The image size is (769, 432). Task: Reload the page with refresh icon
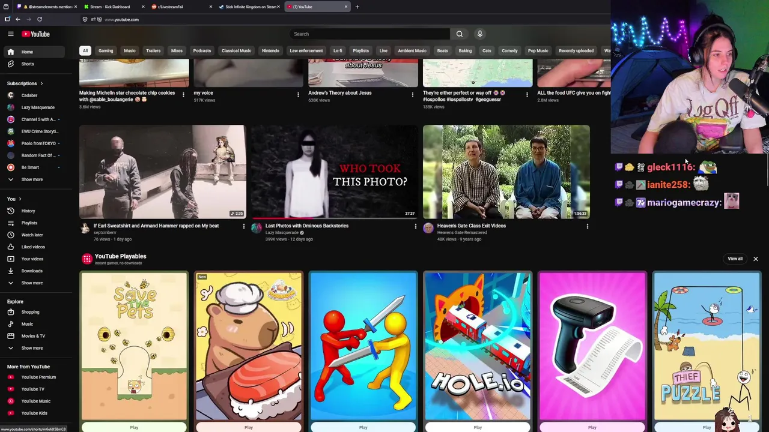[40, 19]
